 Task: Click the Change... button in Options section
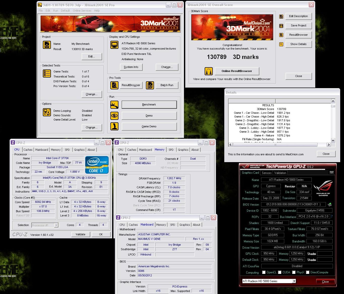(92, 128)
